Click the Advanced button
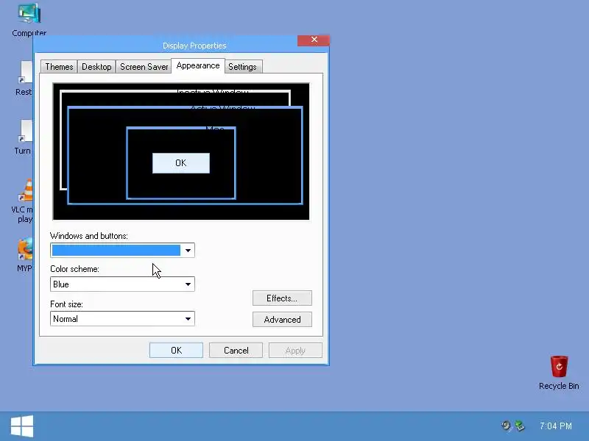This screenshot has height=441, width=589. click(282, 320)
